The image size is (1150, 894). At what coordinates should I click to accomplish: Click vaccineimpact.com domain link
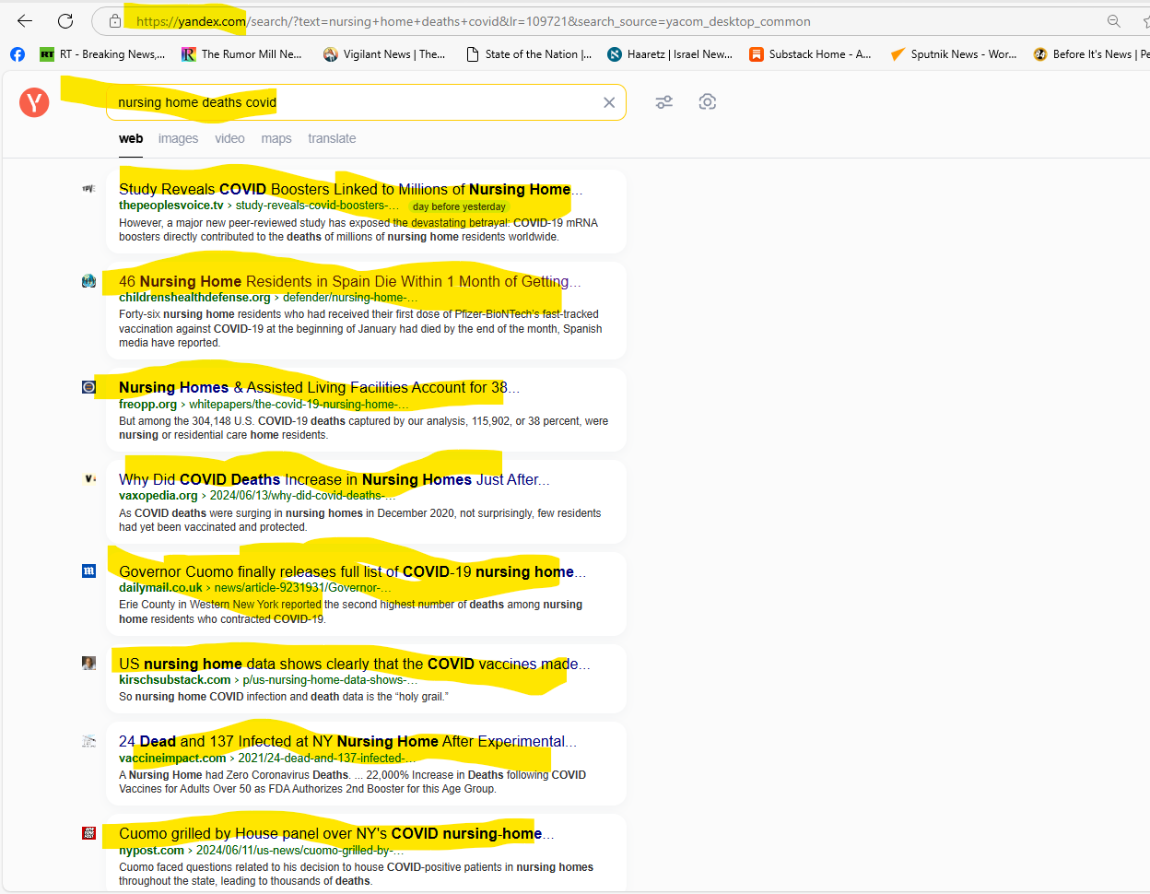(172, 759)
